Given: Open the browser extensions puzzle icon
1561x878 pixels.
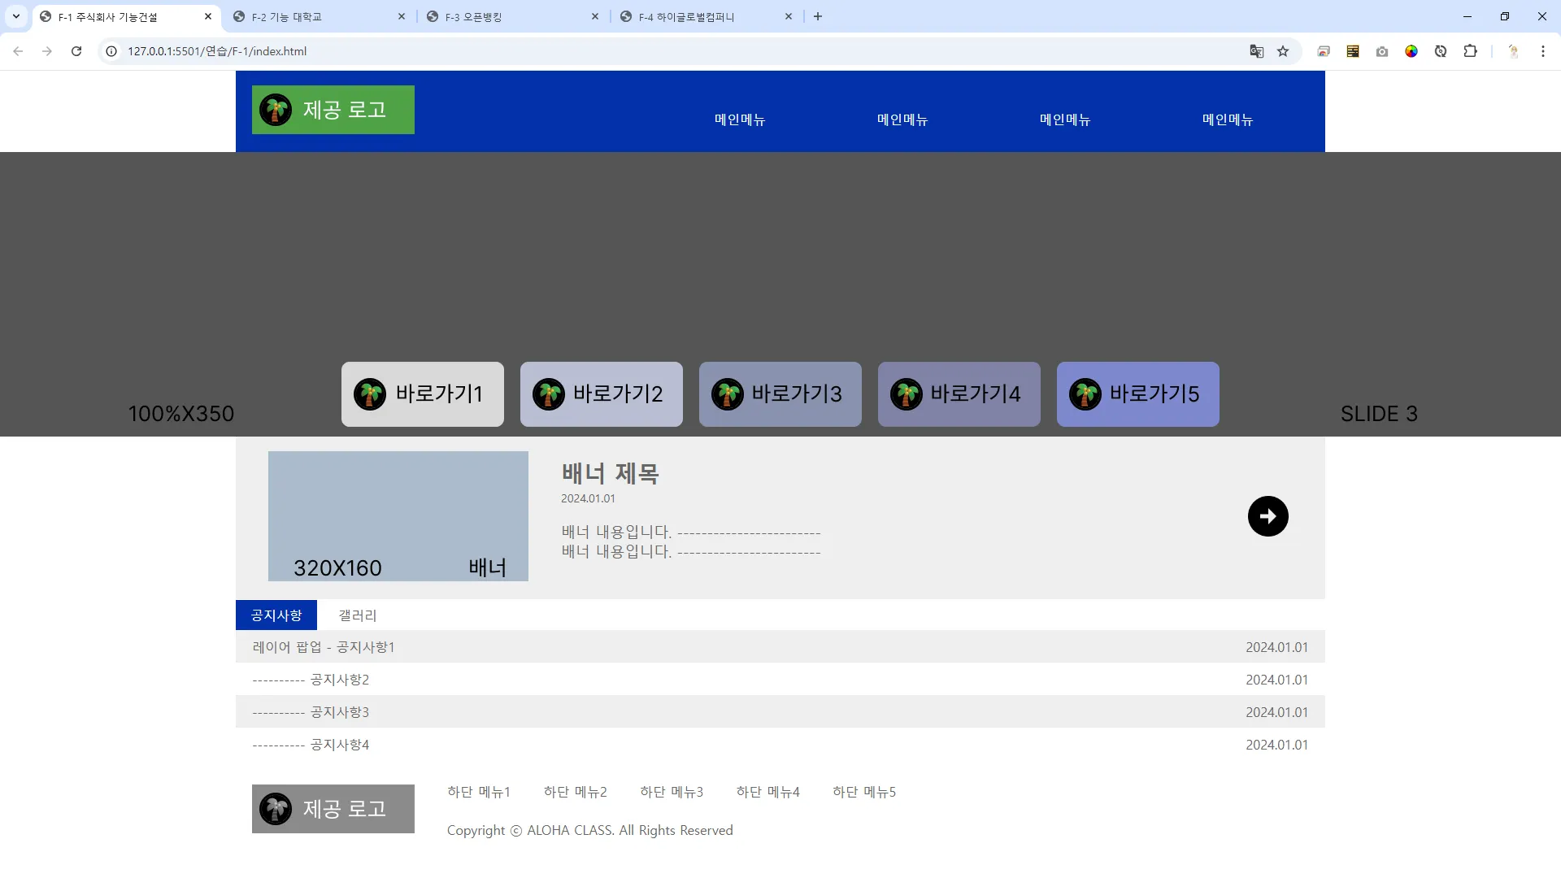Looking at the screenshot, I should click(x=1470, y=51).
